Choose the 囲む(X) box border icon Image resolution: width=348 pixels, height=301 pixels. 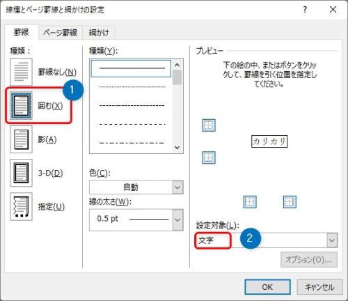click(x=21, y=106)
